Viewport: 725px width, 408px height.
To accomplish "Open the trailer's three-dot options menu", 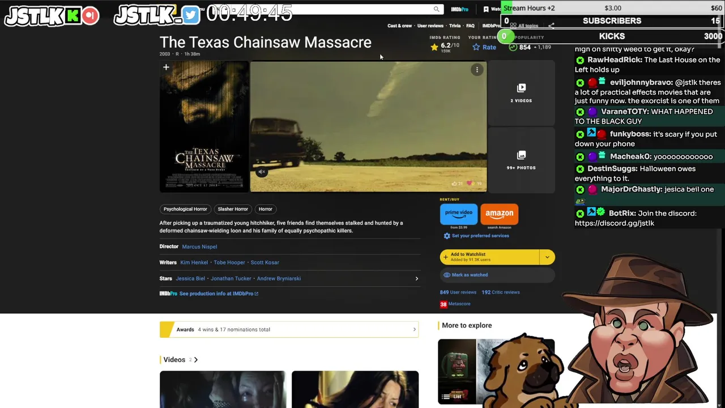I will pos(477,70).
